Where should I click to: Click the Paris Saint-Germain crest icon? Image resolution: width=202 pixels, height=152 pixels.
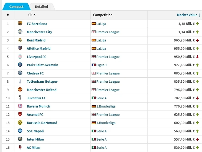point(20,65)
